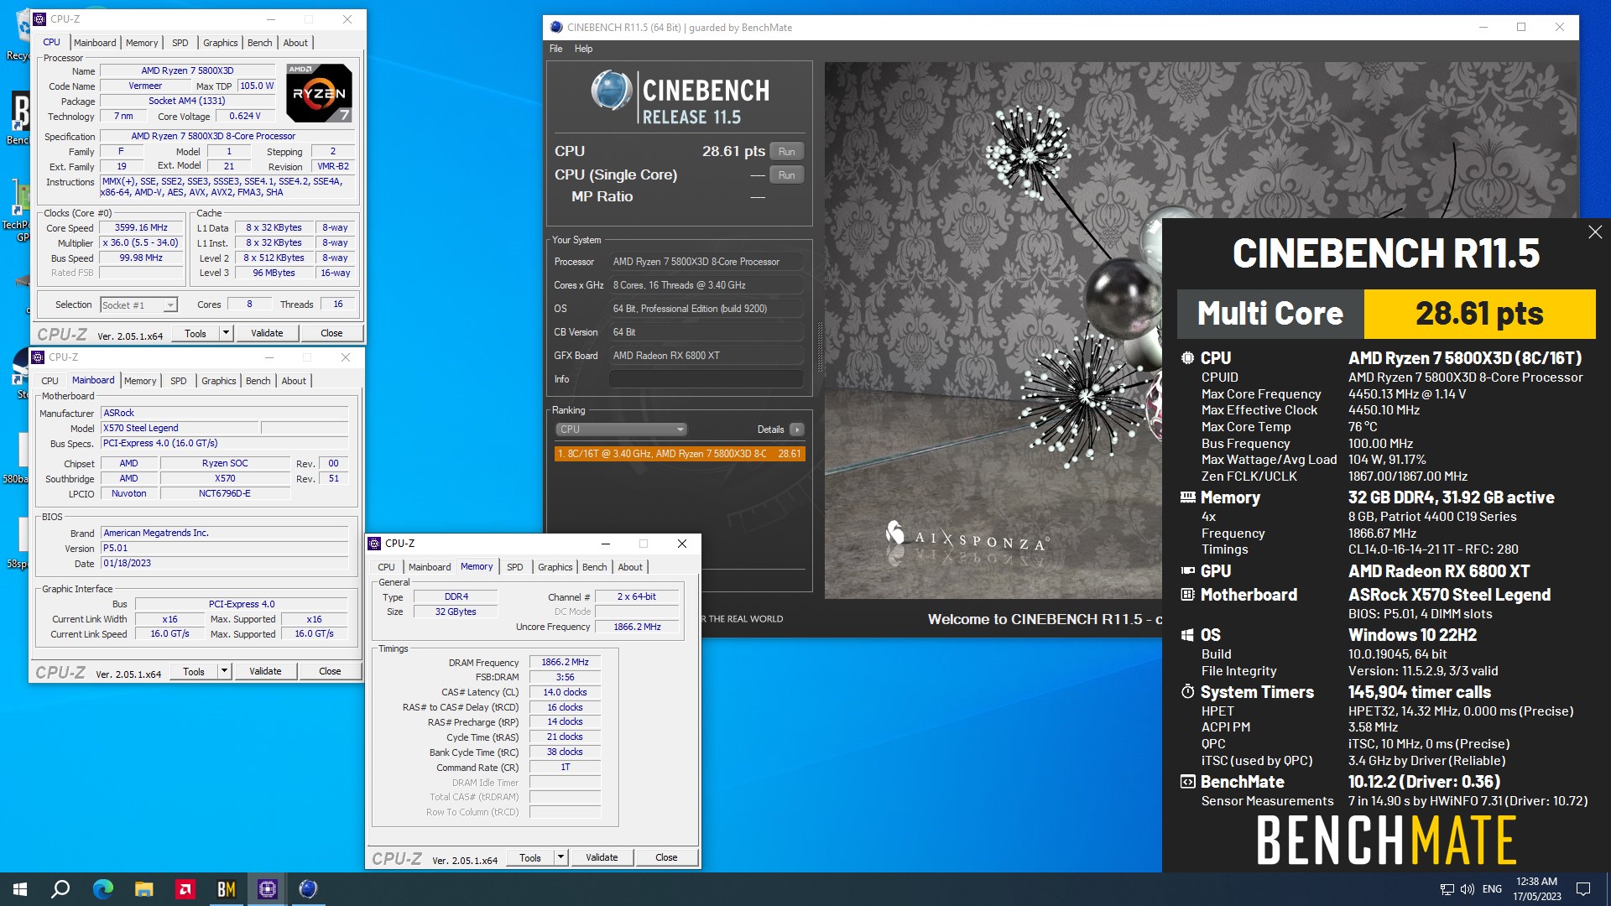This screenshot has height=906, width=1611.
Task: Select CPU tab in the Mainboard CPU-Z window
Action: [50, 381]
